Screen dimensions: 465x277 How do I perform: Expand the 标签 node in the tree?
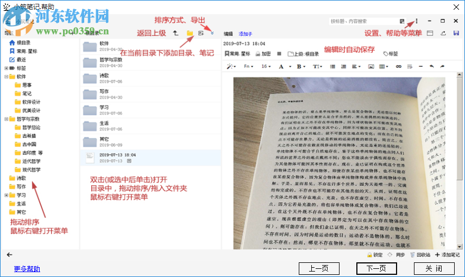click(6, 68)
